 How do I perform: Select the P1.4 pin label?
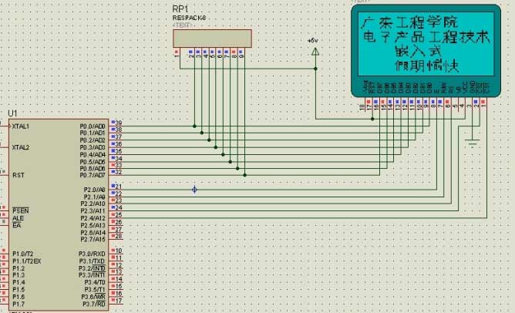click(x=19, y=282)
